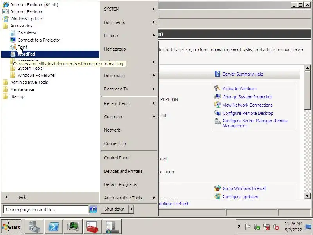
Task: Click the Activate Windows link
Action: pos(239,89)
